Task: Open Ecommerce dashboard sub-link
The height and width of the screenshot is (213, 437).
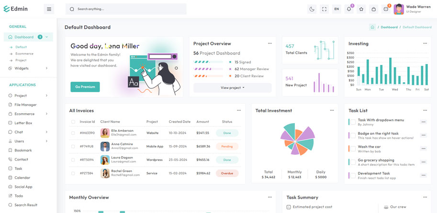Action: click(24, 53)
